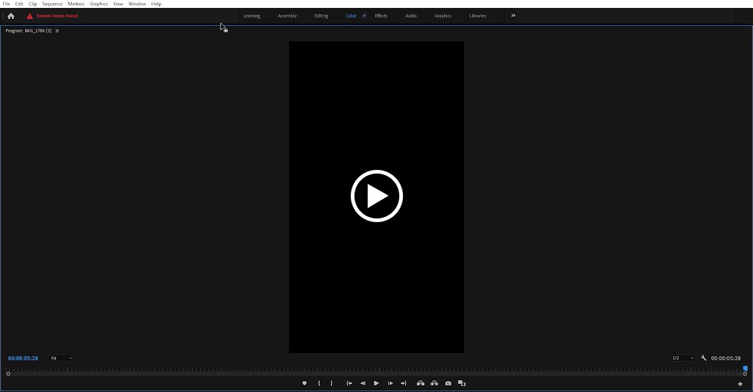Step forward one frame

pos(390,383)
